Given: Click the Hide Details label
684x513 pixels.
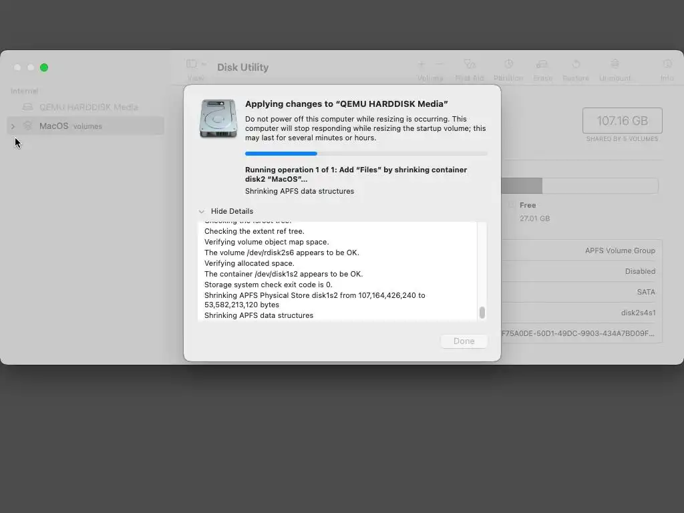Looking at the screenshot, I should point(232,211).
